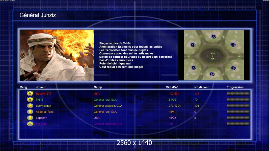Screen dimensions: 269x151
Task: Click Abdel-al-Talib's disconnect count 0
Action: click(195, 112)
